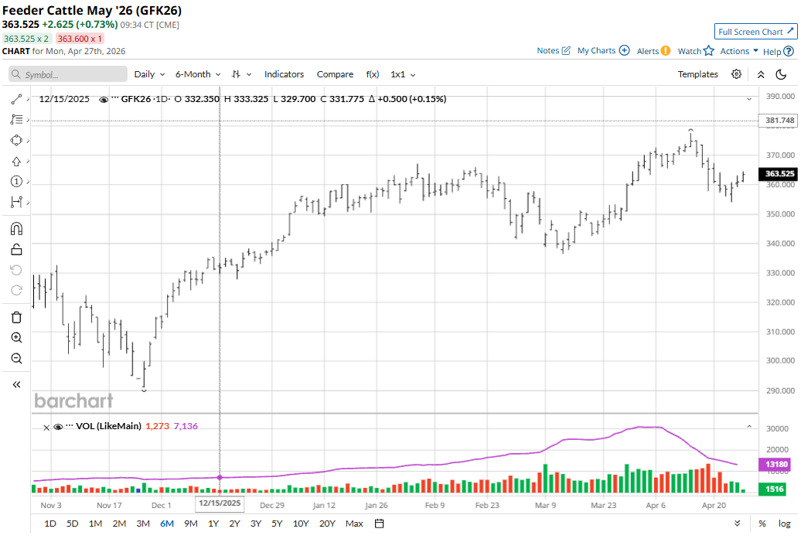This screenshot has height=539, width=811.
Task: Add to watchlist with Watch star
Action: (x=695, y=51)
